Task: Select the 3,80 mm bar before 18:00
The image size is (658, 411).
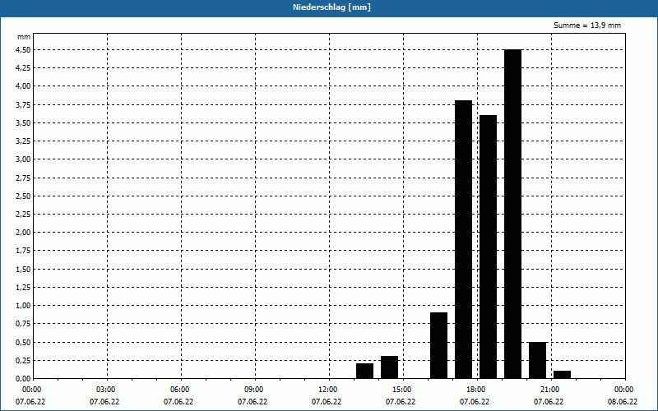Action: (463, 239)
